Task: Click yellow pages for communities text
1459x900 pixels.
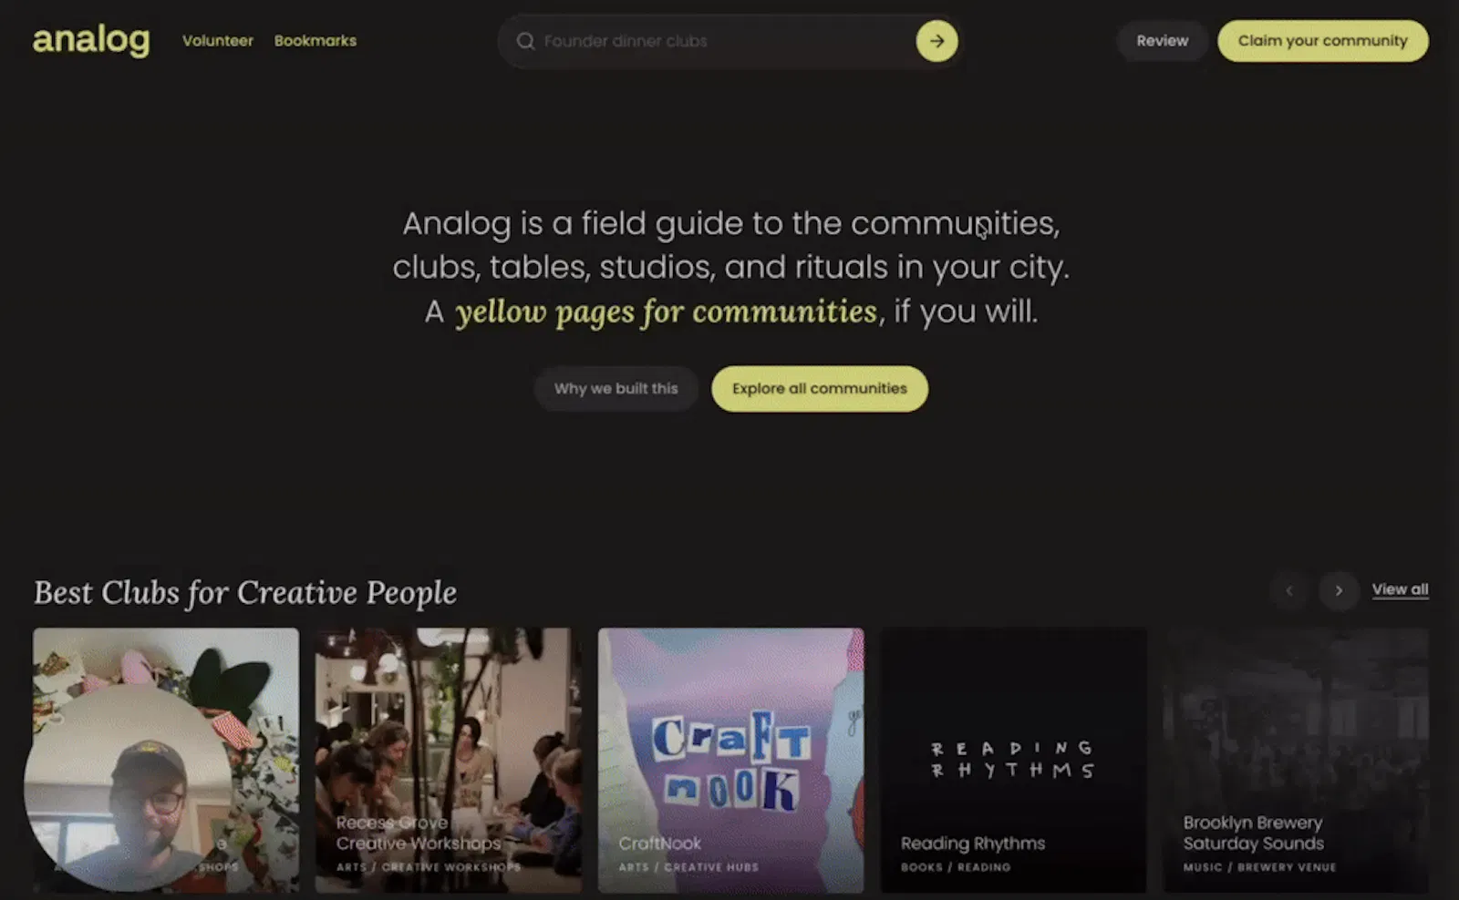Action: click(667, 312)
